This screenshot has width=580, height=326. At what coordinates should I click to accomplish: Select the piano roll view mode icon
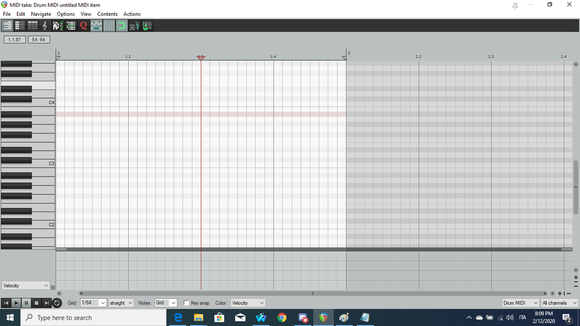[7, 25]
